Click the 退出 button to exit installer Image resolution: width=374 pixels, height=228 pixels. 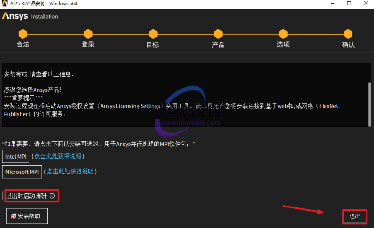point(355,216)
